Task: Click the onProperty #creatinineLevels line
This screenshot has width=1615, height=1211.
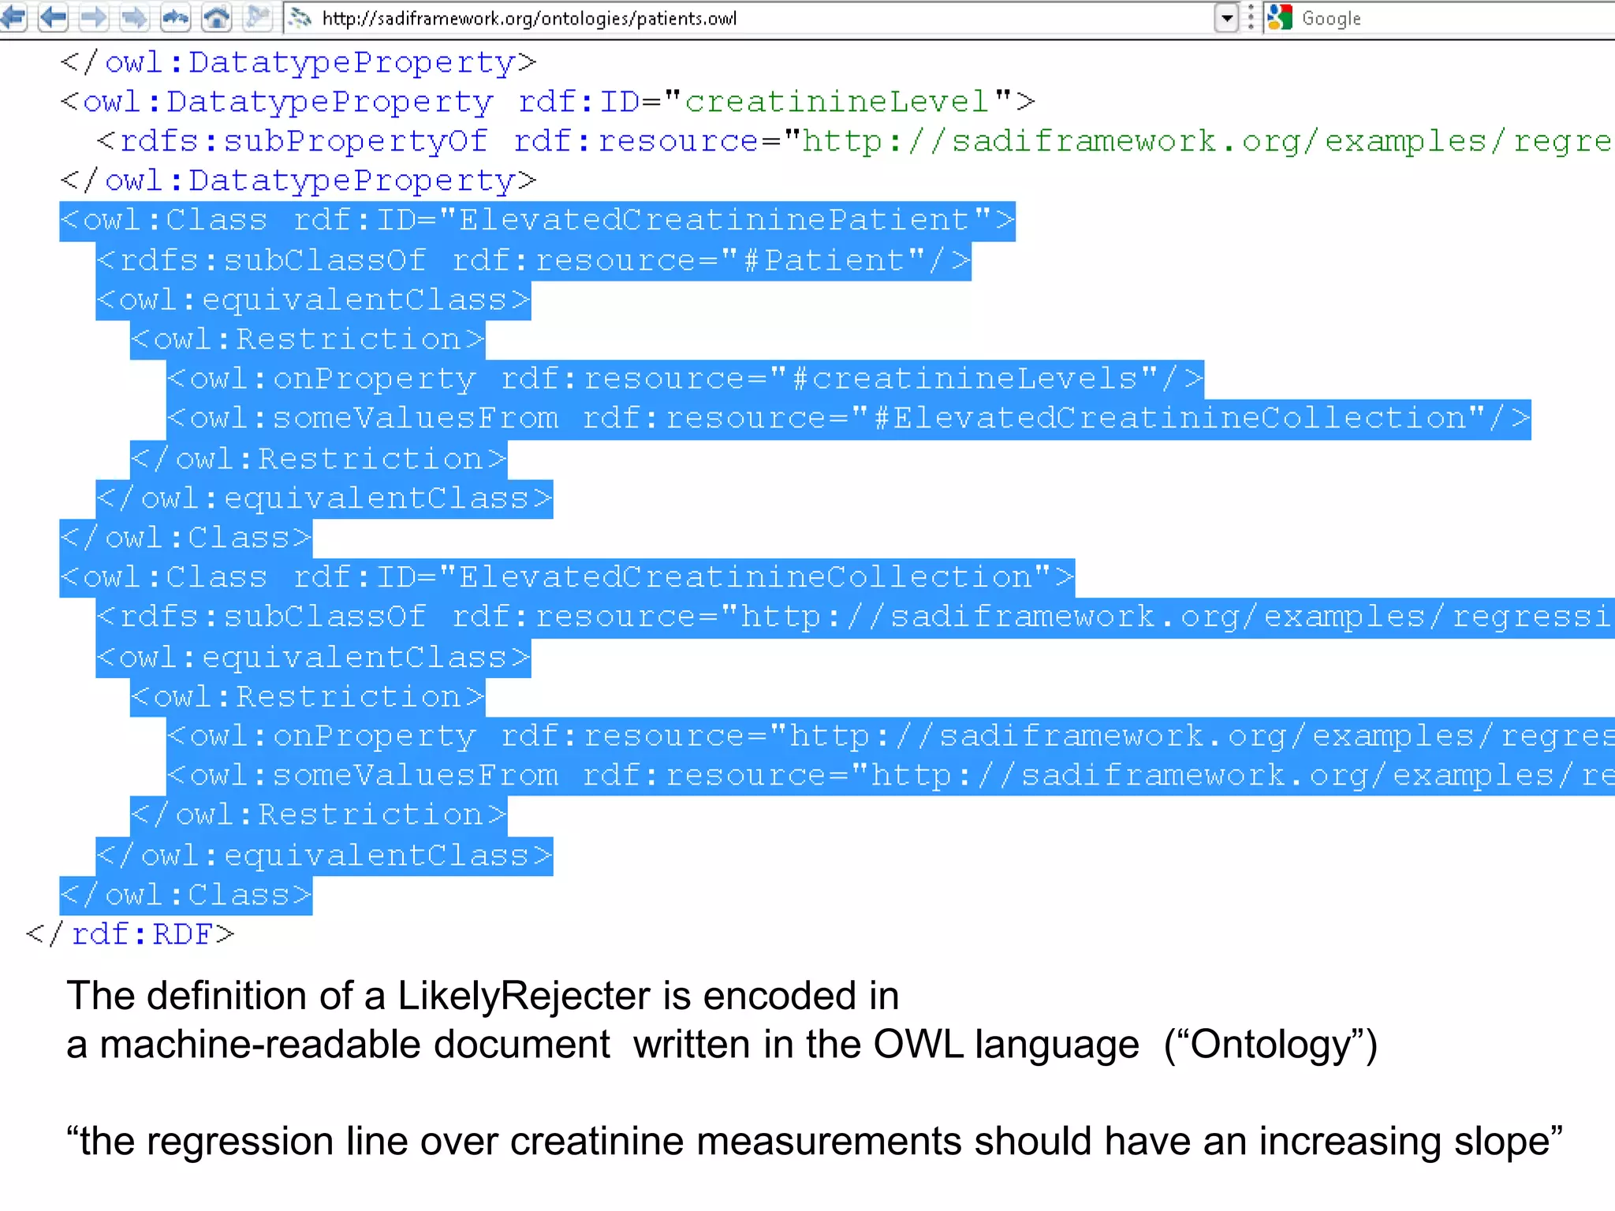Action: (685, 379)
